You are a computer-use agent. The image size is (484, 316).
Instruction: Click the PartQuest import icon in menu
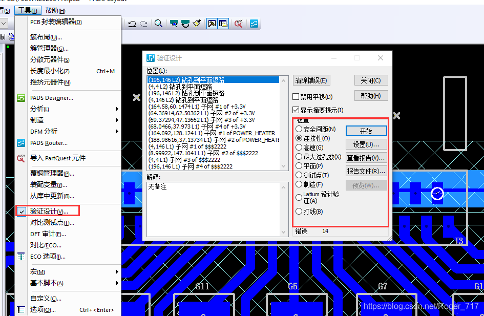coord(20,158)
